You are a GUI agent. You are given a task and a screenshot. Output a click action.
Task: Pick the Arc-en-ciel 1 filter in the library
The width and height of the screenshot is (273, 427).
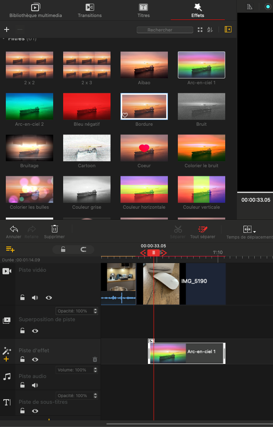pos(202,65)
